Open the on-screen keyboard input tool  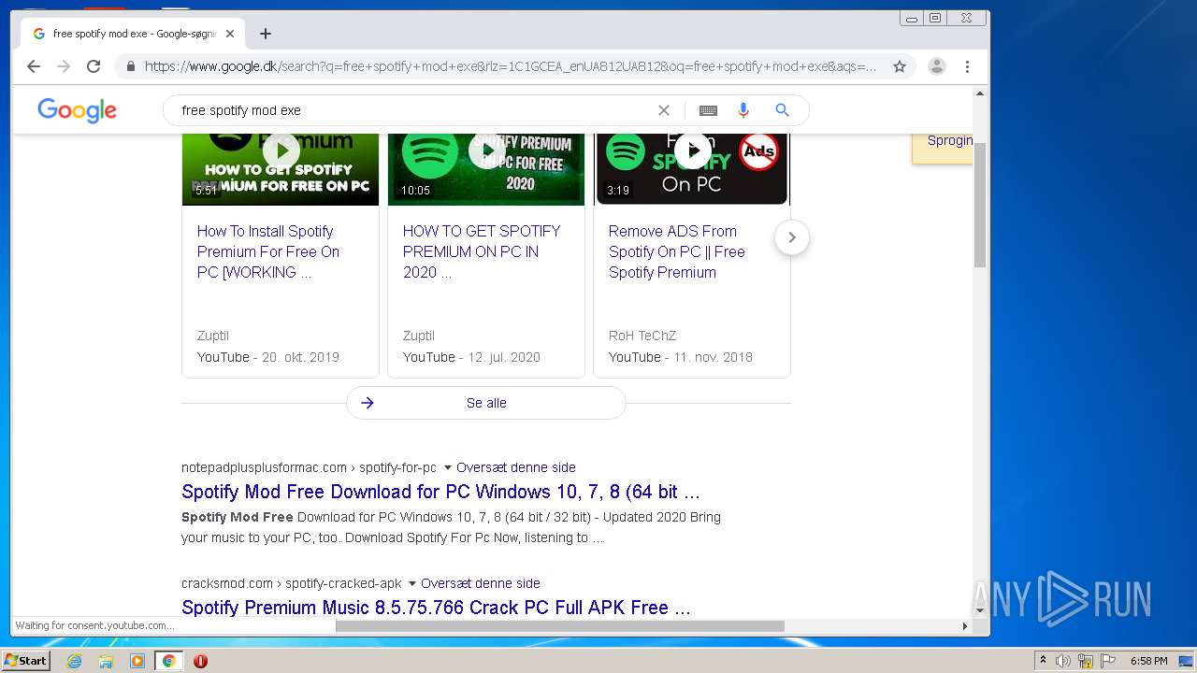coord(708,110)
